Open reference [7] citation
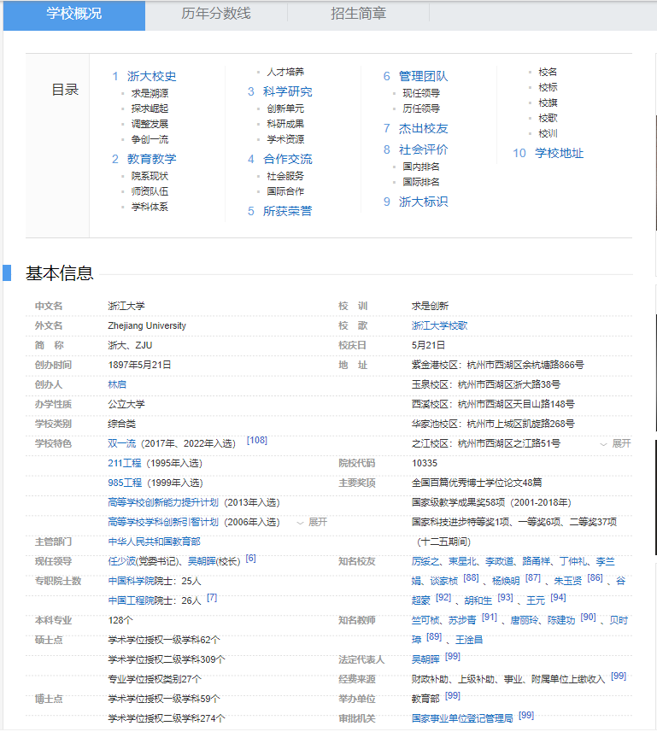657x732 pixels. pyautogui.click(x=212, y=597)
